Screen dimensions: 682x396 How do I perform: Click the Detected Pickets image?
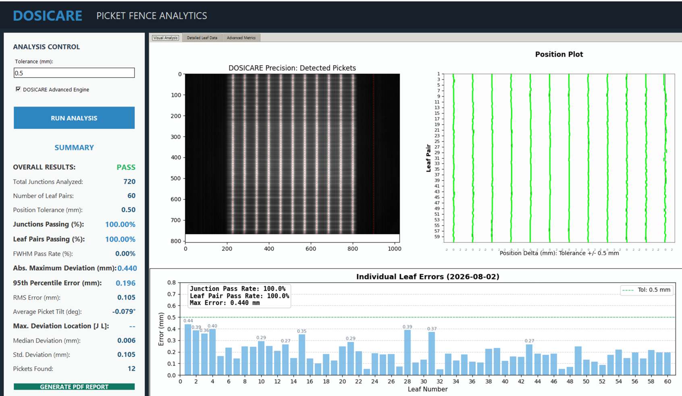click(x=292, y=154)
